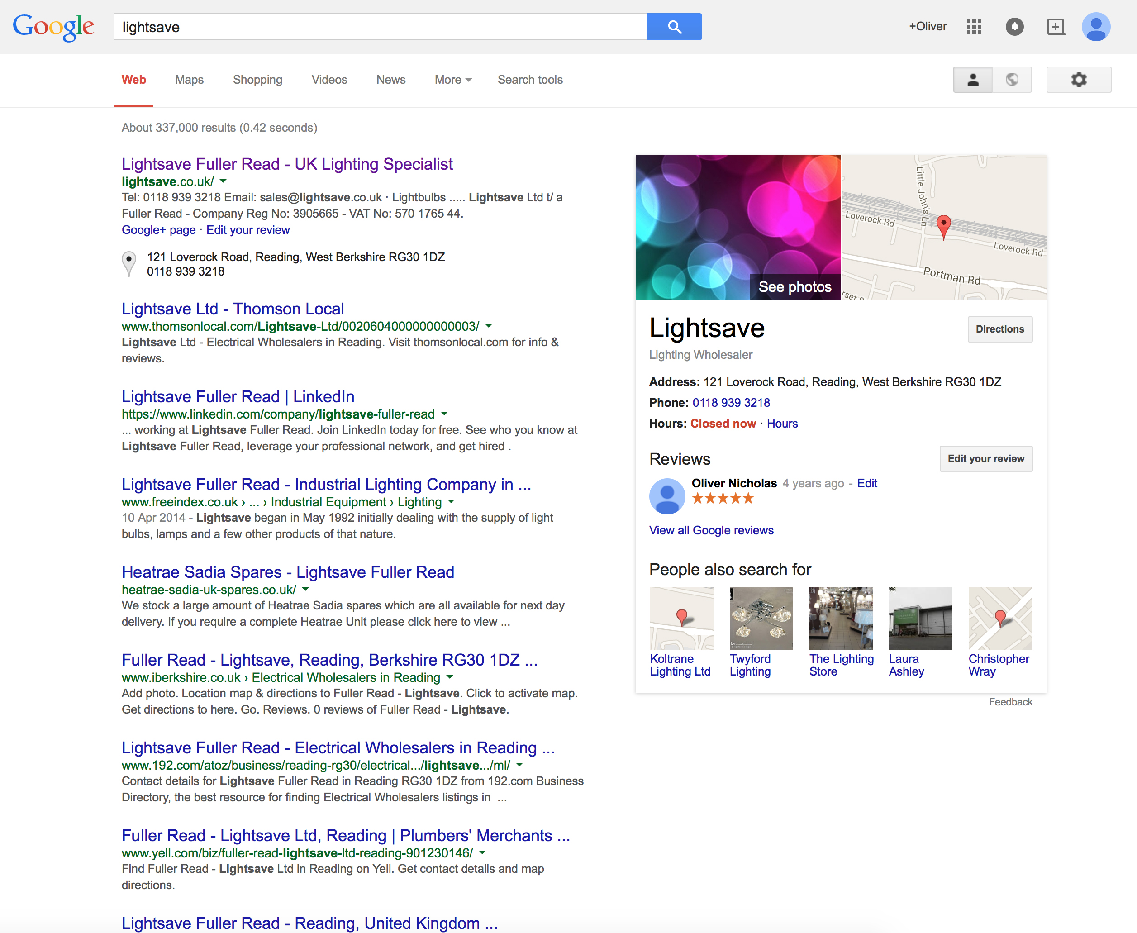Click the Edit your review button
Image resolution: width=1137 pixels, height=933 pixels.
(x=986, y=458)
